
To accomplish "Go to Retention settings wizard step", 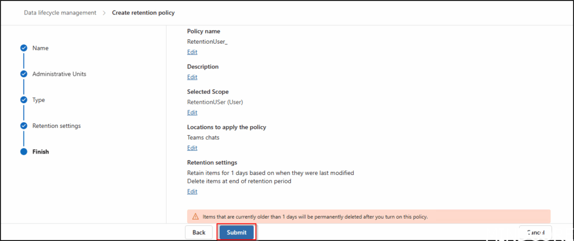I will 57,126.
